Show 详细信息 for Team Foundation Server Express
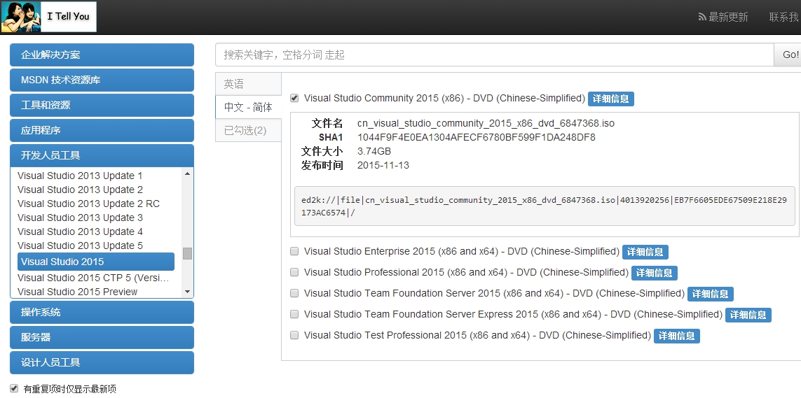 [748, 315]
